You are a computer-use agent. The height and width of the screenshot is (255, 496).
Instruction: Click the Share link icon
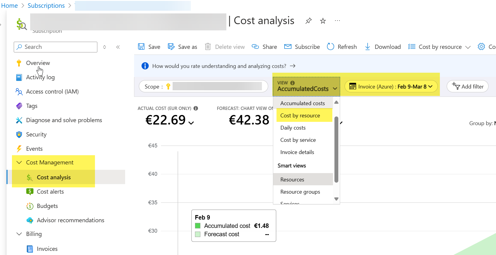click(255, 46)
